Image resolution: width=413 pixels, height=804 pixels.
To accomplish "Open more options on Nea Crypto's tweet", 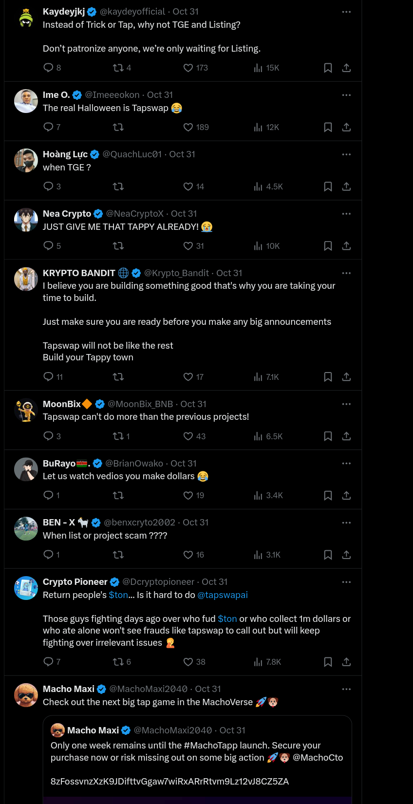I will (346, 213).
